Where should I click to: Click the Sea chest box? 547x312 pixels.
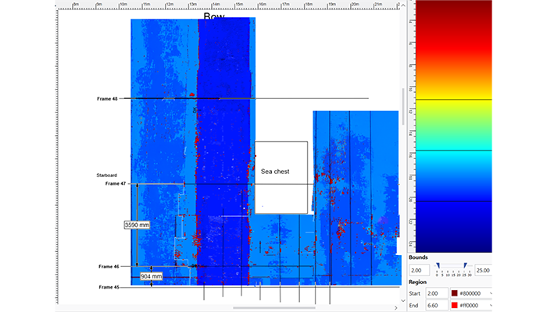[281, 177]
